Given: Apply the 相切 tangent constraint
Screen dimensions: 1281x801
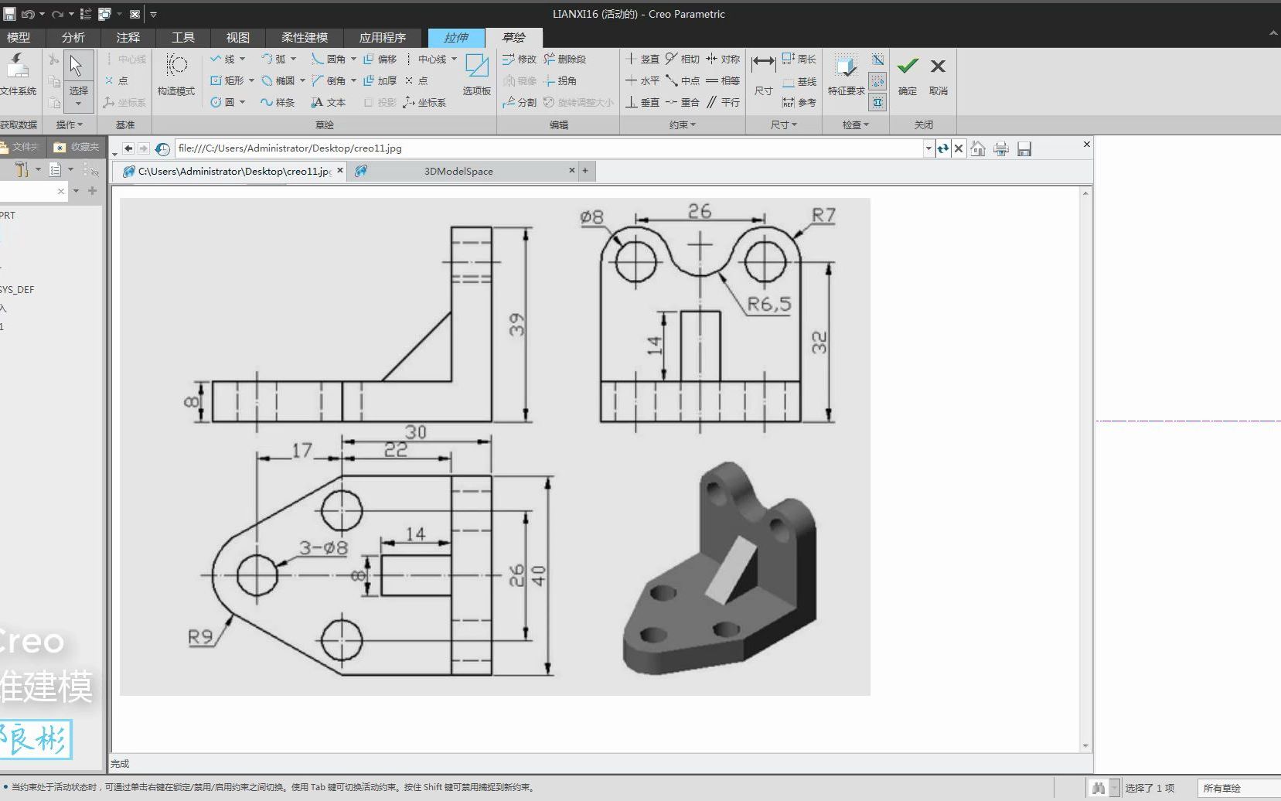Looking at the screenshot, I should click(683, 59).
